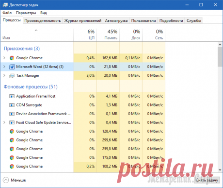
Task: Open the Файл menu
Action: pos(7,13)
